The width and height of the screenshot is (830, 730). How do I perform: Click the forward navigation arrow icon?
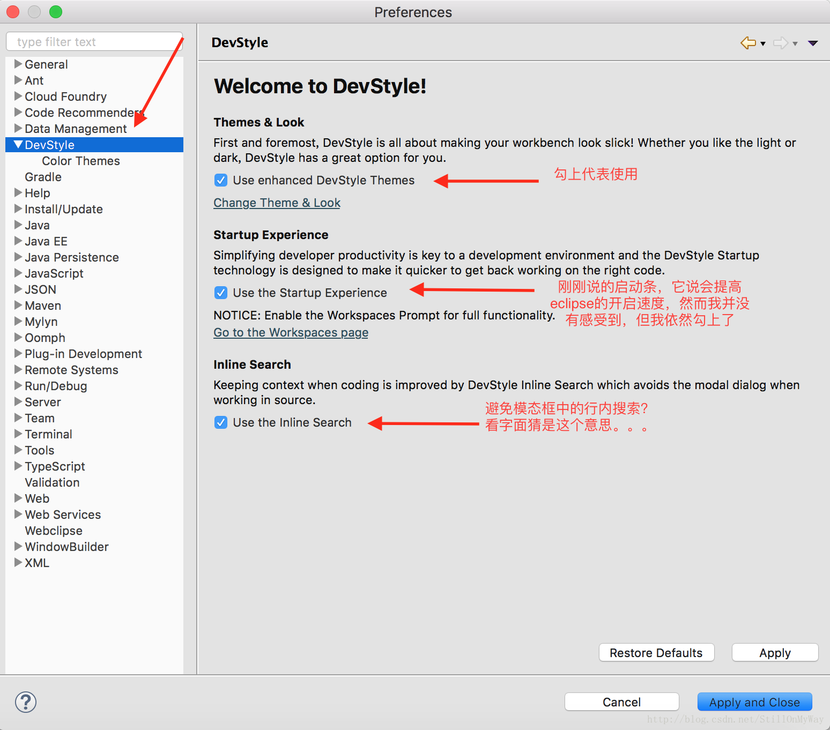[x=781, y=43]
